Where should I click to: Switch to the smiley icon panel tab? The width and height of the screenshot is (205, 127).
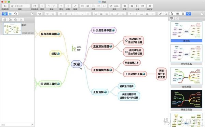(183, 14)
